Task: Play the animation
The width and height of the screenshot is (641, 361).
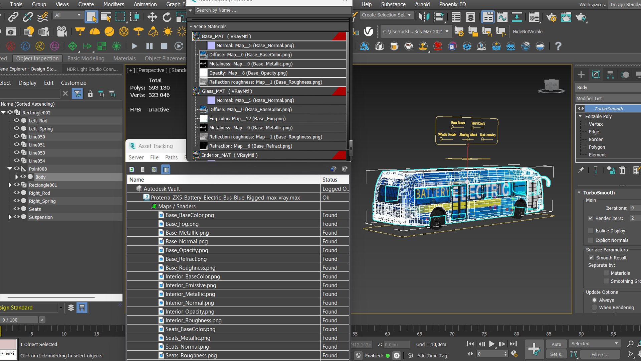Action: (492, 344)
